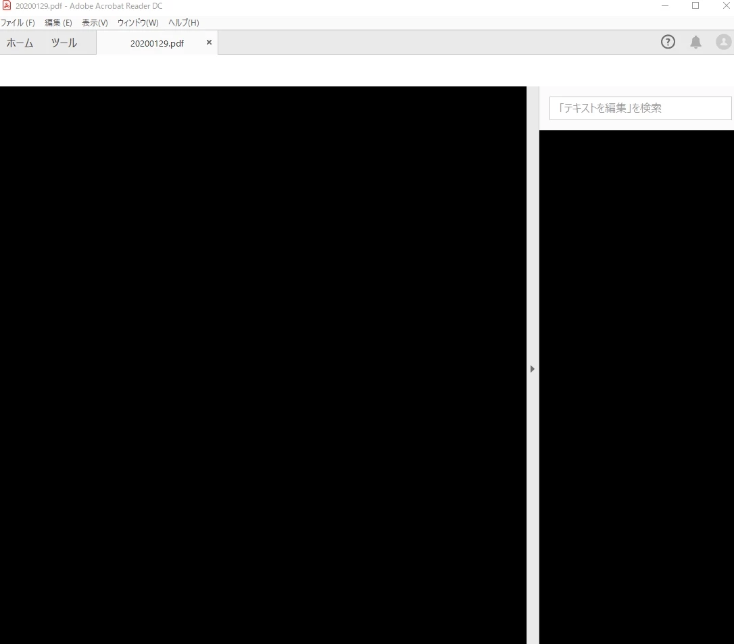This screenshot has width=734, height=644.
Task: Open the ウィンドウ(W) menu
Action: pyautogui.click(x=138, y=22)
